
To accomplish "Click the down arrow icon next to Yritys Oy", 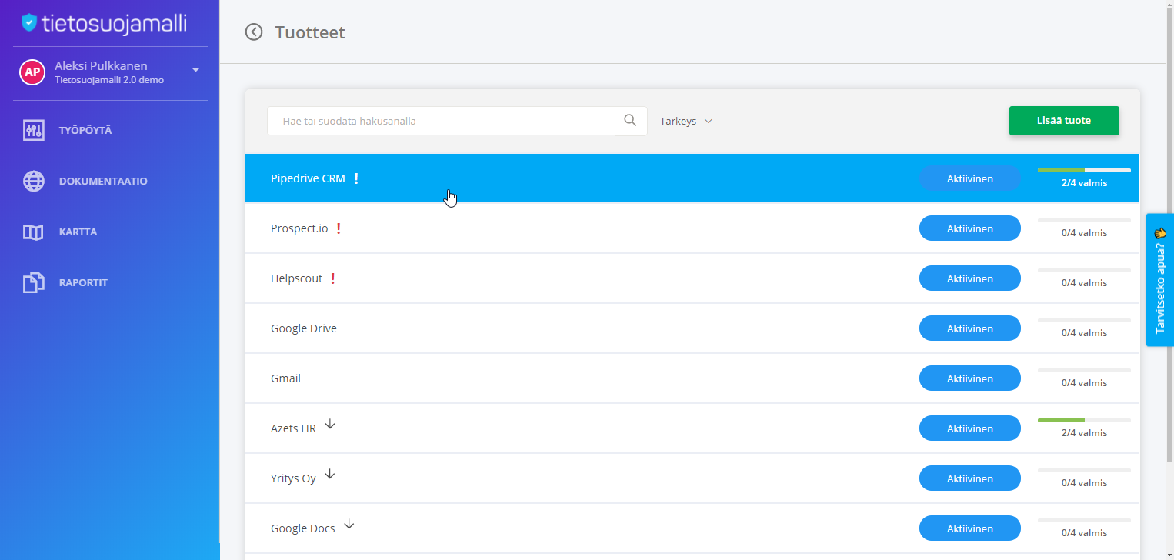I will click(329, 475).
